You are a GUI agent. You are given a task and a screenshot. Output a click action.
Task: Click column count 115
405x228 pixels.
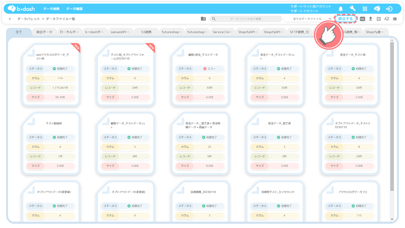pos(359,216)
